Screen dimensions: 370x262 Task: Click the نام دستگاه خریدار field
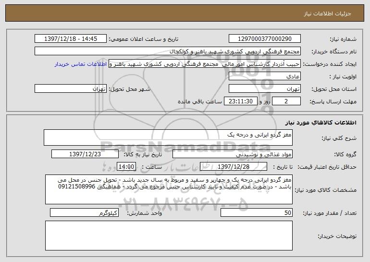click(168, 51)
